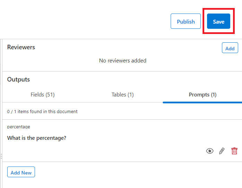242x188 pixels.
Task: Click the 'percentage' prompt name label
Action: 18,127
